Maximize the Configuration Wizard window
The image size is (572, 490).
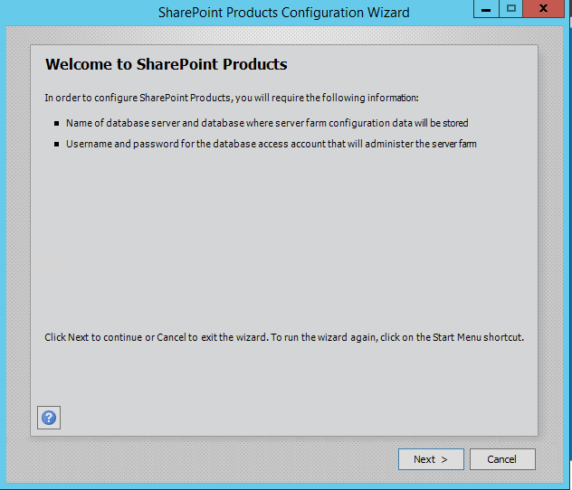[510, 9]
